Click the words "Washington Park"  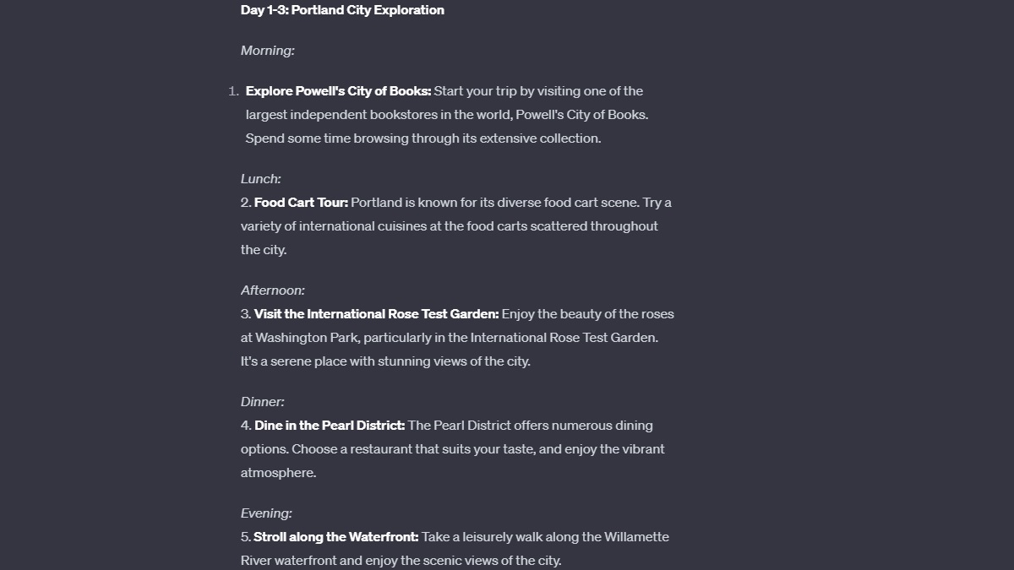tap(304, 338)
